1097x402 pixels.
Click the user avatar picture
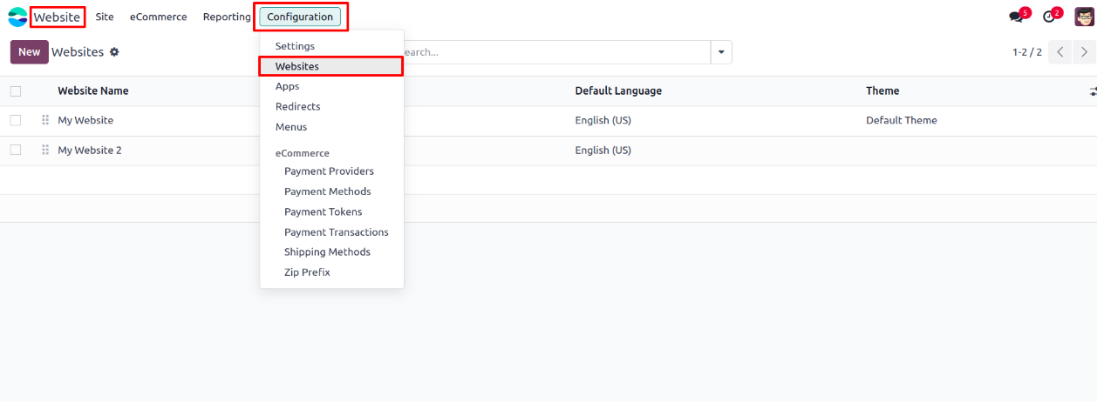pos(1084,17)
